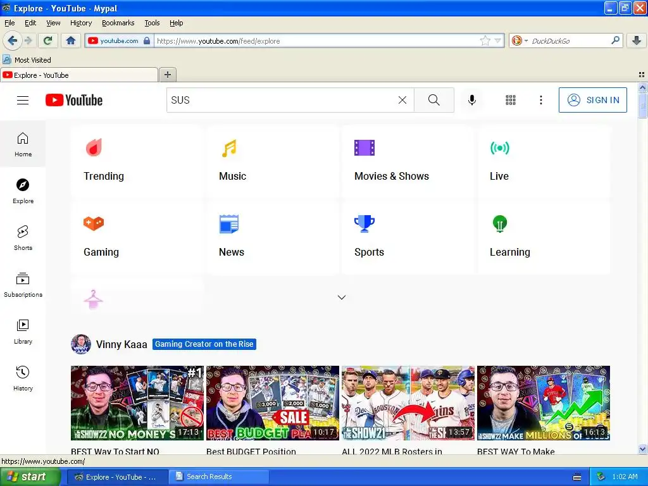This screenshot has height=486, width=648.
Task: Click the Gaming Creator on the Rise badge
Action: coord(204,344)
